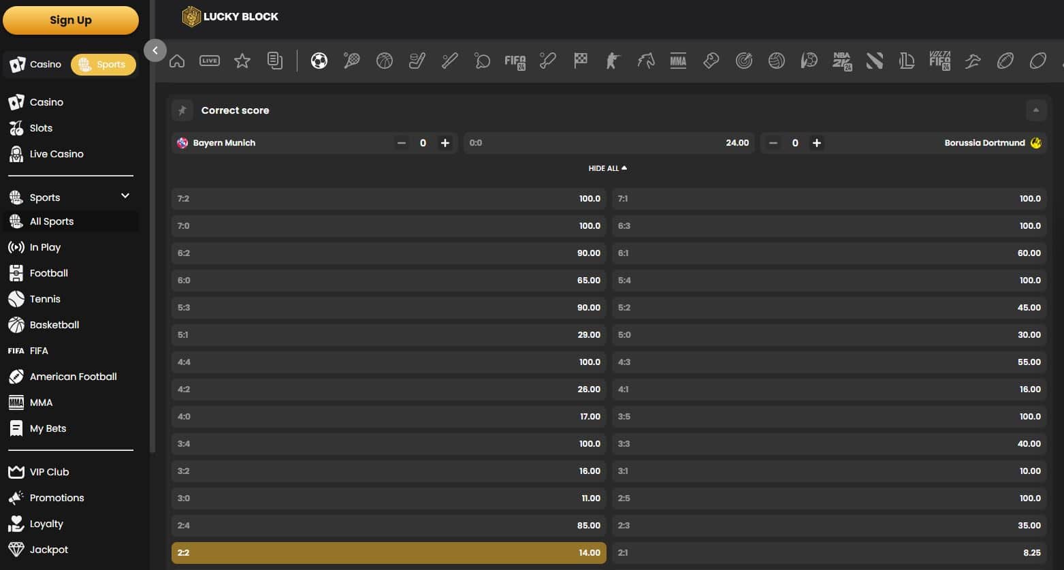Switch to Casino mode toggle
The height and width of the screenshot is (570, 1064).
(x=36, y=65)
